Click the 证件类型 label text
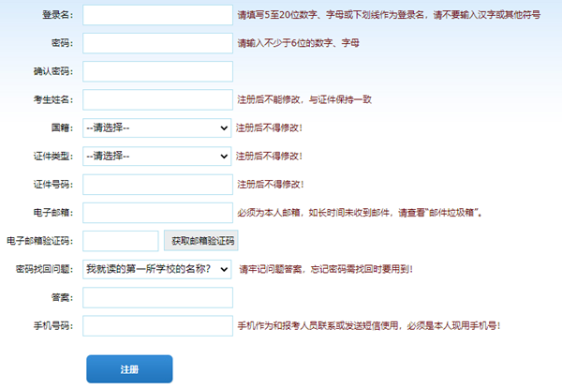This screenshot has width=562, height=389. click(x=56, y=157)
